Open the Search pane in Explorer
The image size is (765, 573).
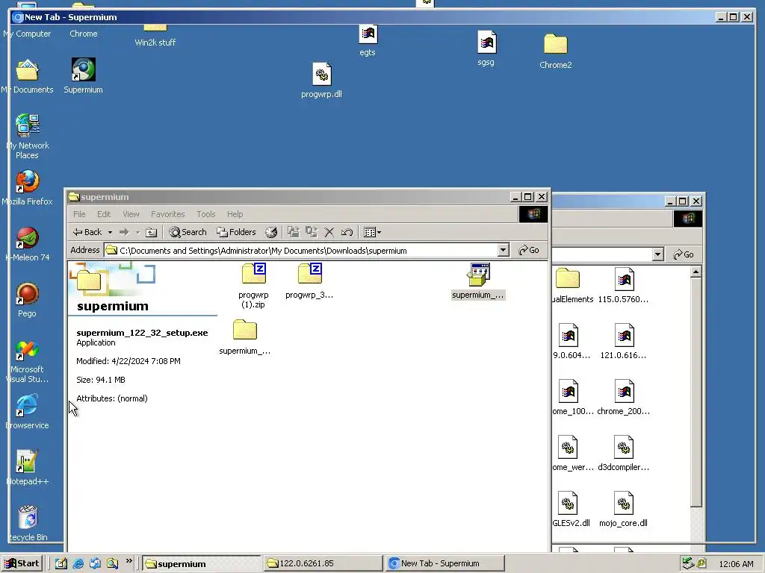coord(188,233)
